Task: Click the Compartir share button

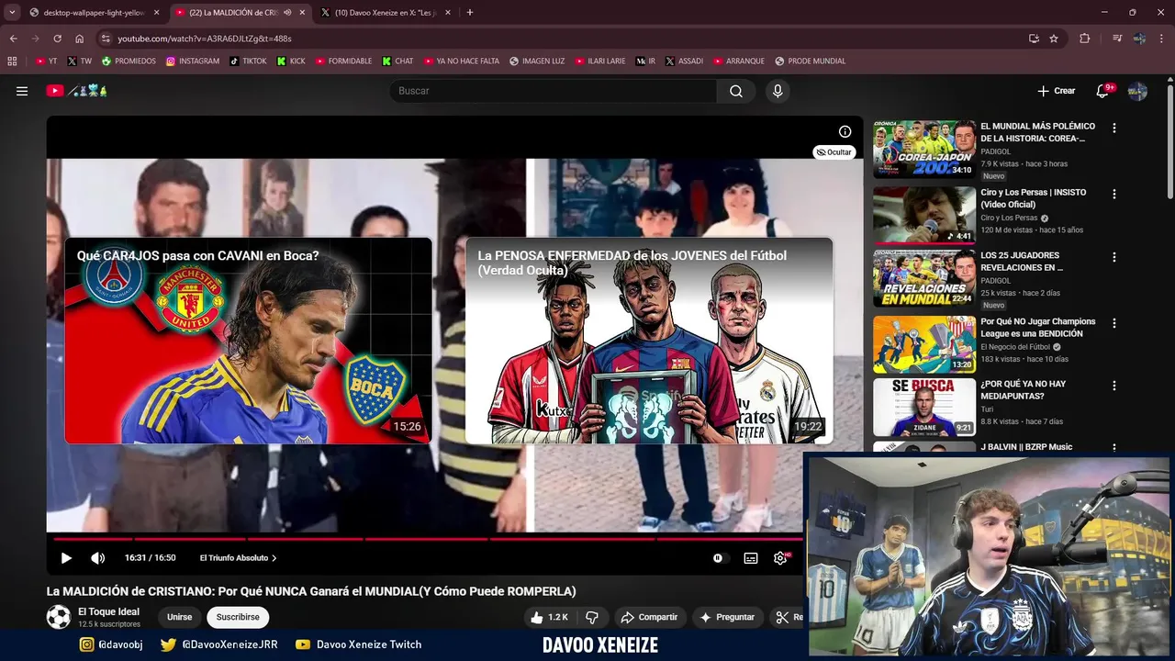Action: (x=649, y=618)
